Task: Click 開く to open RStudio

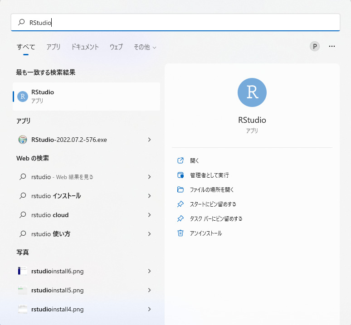Action: 194,160
